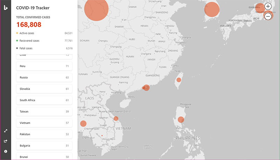Choose Bulgaria in the country list

click(x=44, y=146)
